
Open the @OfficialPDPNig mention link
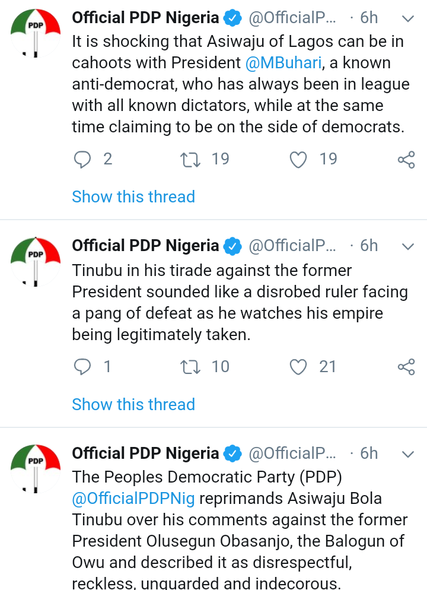point(133,499)
